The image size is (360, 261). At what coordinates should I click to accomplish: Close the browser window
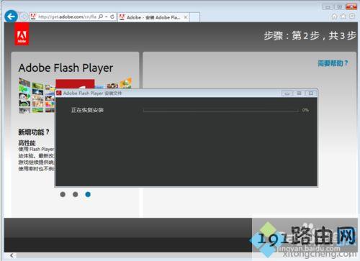point(351,7)
